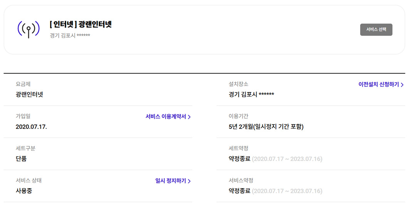Click the 가입일 field label
Image resolution: width=411 pixels, height=207 pixels.
[x=23, y=116]
